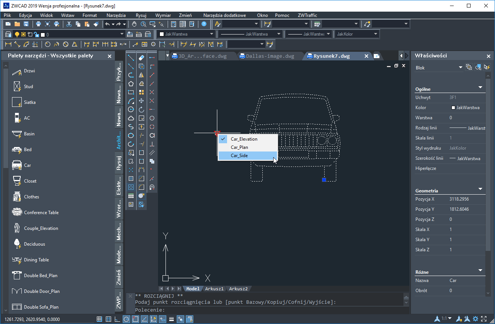The height and width of the screenshot is (324, 495).
Task: Click the Revision Cloud tool
Action: pyautogui.click(x=131, y=118)
